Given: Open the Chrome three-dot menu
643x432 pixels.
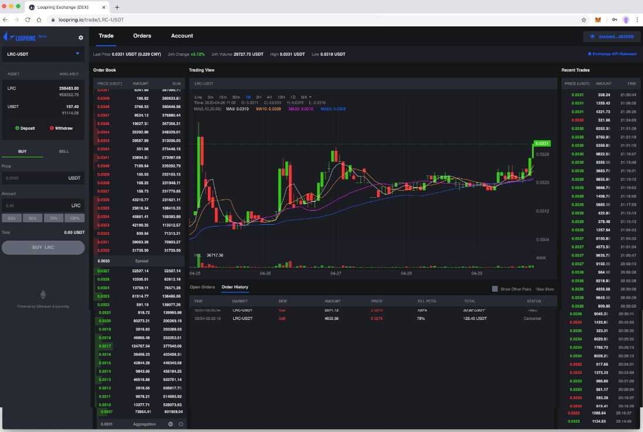Looking at the screenshot, I should pos(637,20).
